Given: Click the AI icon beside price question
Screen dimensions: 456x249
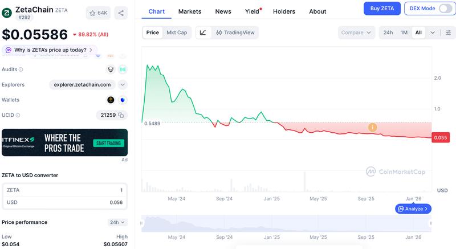Looking at the screenshot, I should point(9,50).
